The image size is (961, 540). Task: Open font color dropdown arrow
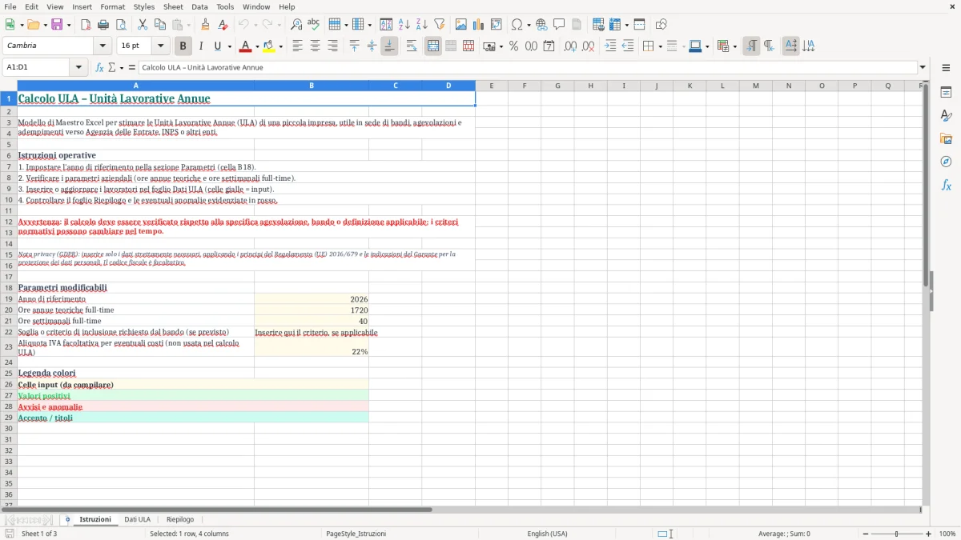257,46
